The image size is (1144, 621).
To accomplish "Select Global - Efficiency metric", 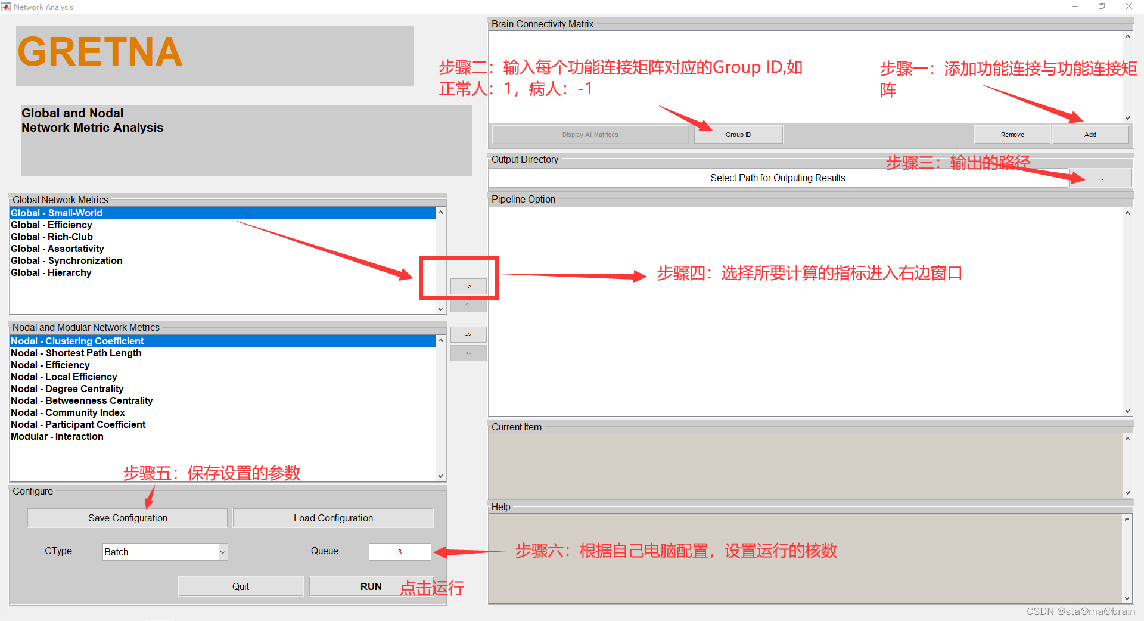I will pyautogui.click(x=223, y=225).
